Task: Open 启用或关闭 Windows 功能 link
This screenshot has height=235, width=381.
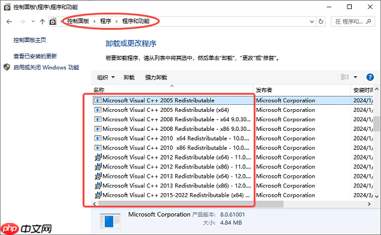Action: (x=46, y=67)
